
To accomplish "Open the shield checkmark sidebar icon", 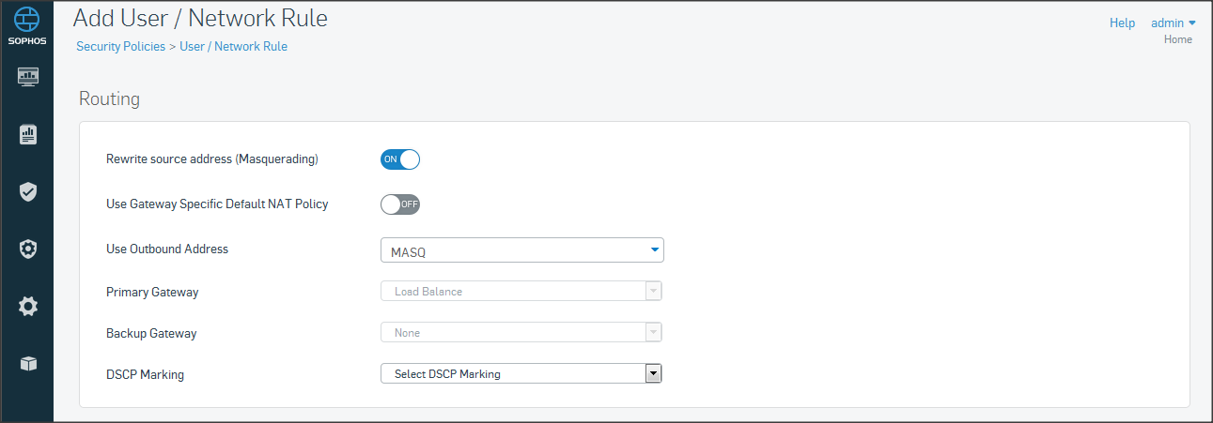I will pos(28,192).
